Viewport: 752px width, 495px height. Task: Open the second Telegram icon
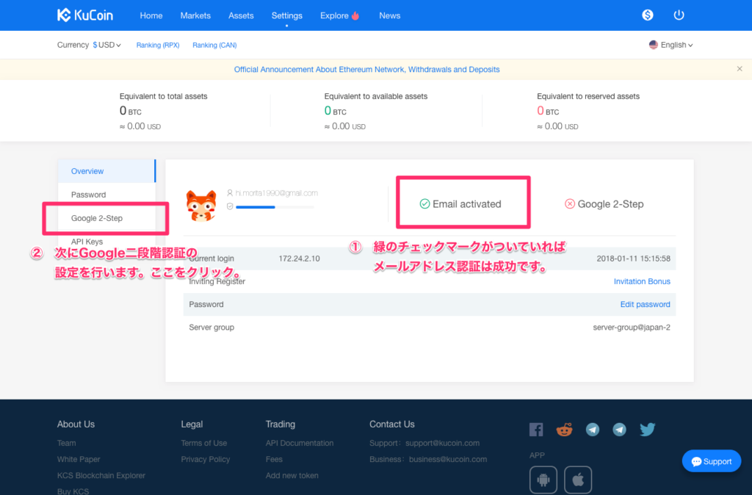(x=619, y=430)
